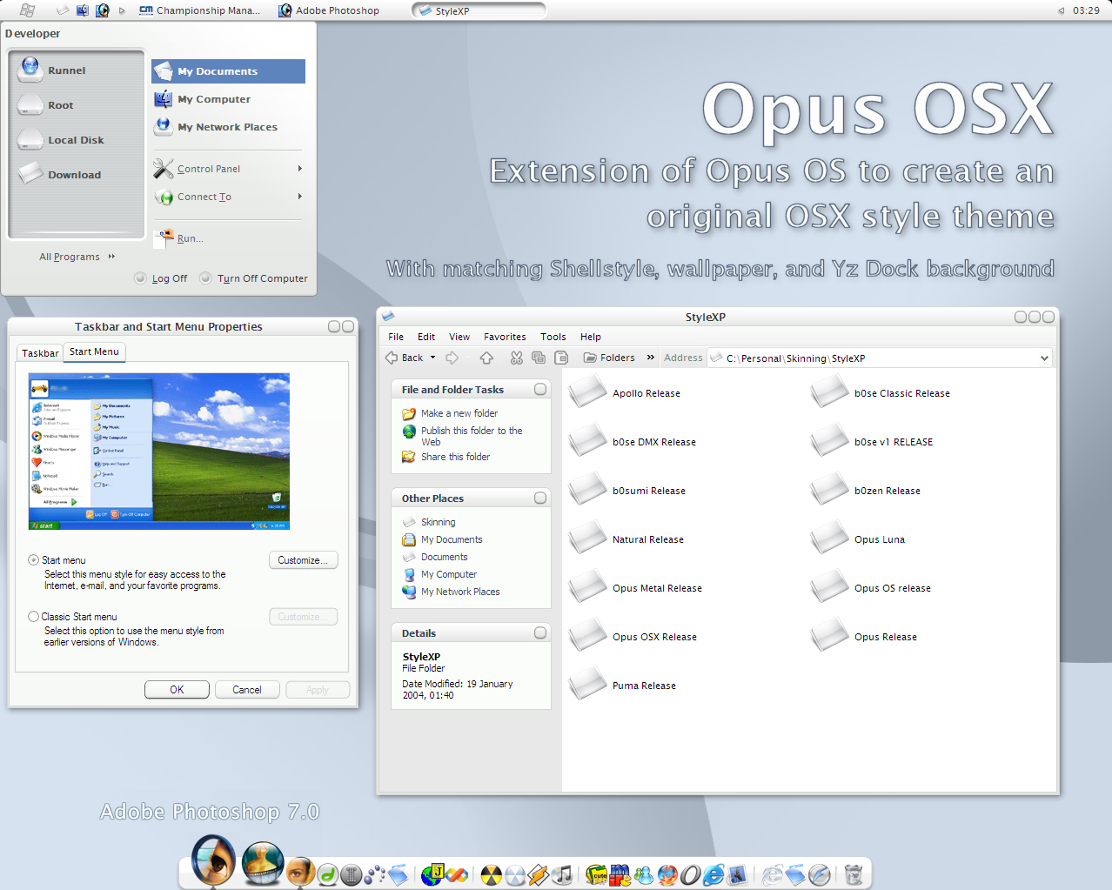Open the music note icon in dock
1112x890 pixels.
(563, 873)
